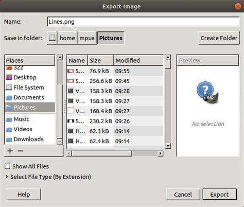The width and height of the screenshot is (244, 207).
Task: Expand Select File Type (By Extension)
Action: [48, 177]
